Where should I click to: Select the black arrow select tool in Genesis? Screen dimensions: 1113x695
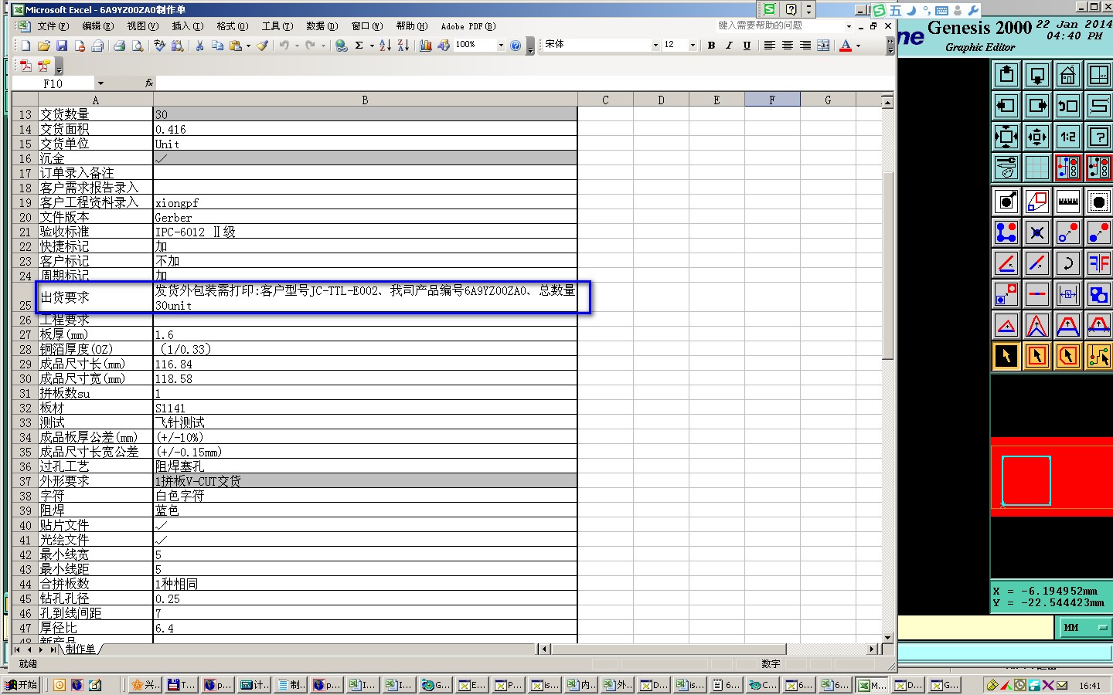(1006, 356)
